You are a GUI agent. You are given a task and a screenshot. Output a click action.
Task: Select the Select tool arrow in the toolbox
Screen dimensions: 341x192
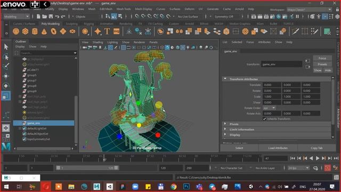6,47
